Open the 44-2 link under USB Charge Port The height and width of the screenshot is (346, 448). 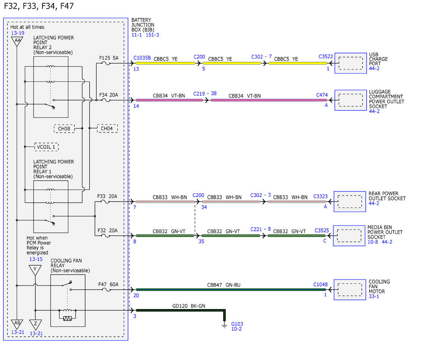click(x=375, y=69)
